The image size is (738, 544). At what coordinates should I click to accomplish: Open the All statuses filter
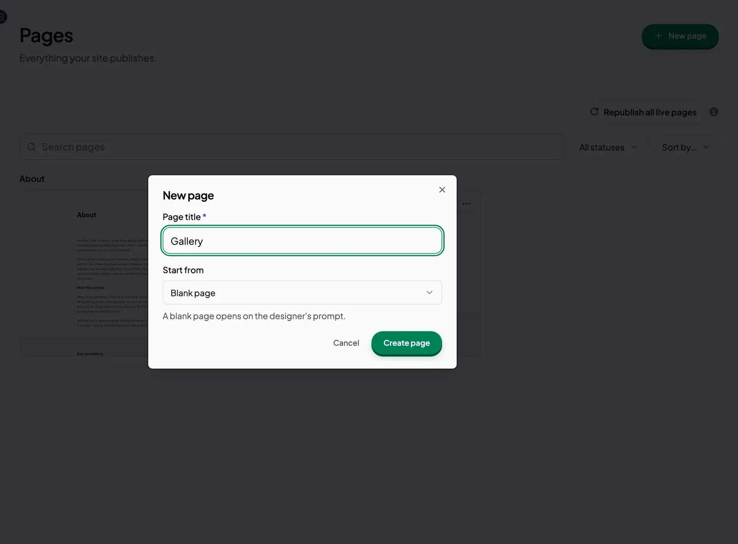(608, 148)
